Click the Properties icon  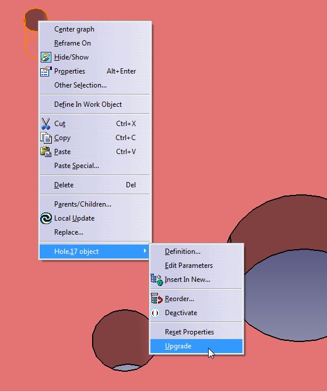46,71
